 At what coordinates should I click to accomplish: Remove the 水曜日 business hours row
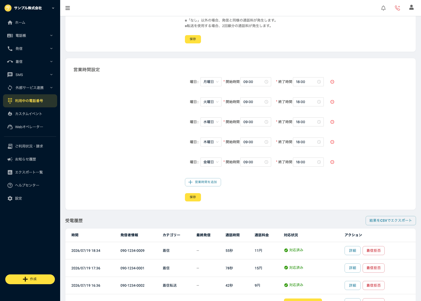click(x=332, y=122)
